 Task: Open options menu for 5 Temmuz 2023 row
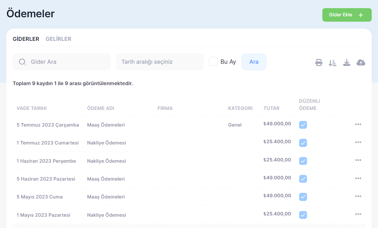(x=358, y=124)
